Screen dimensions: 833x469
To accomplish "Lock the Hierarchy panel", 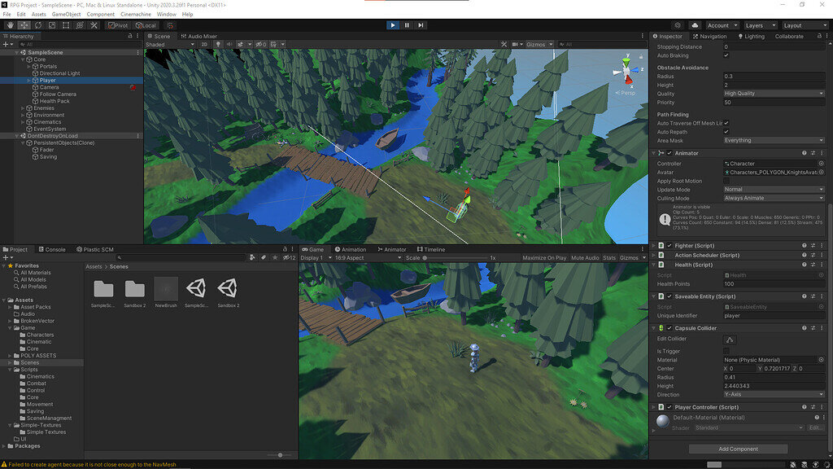I will [130, 36].
